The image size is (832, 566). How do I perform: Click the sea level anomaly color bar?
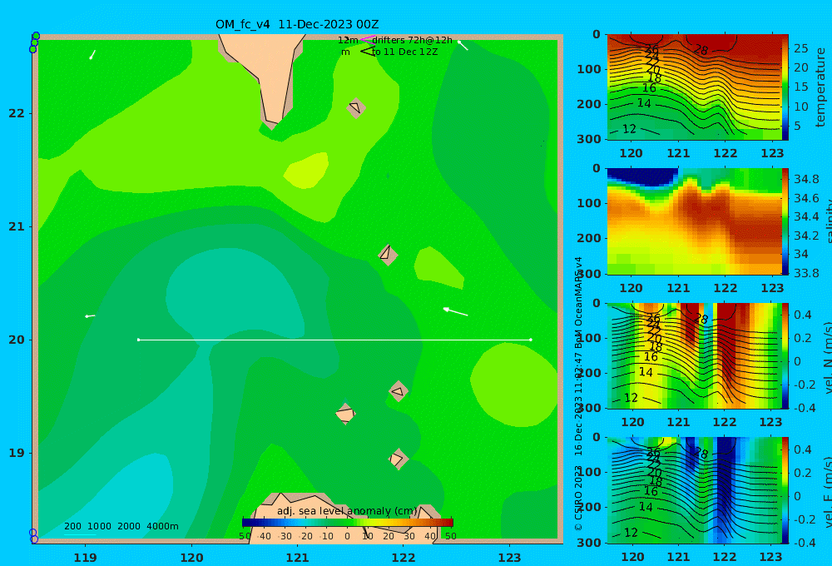tap(348, 523)
